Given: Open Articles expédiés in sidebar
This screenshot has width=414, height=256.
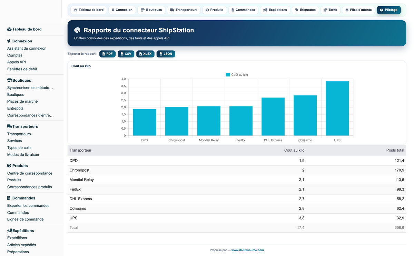Looking at the screenshot, I should click(22, 245).
